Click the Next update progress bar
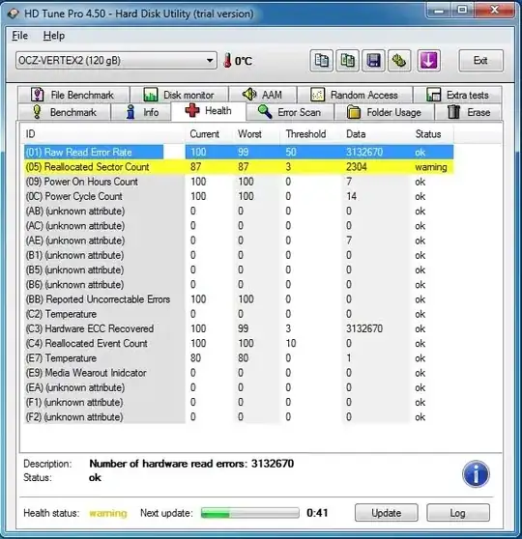This screenshot has height=539, width=522. (x=249, y=513)
